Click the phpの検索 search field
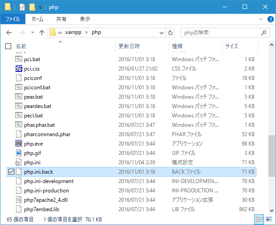The width and height of the screenshot is (276, 225). pyautogui.click(x=225, y=33)
